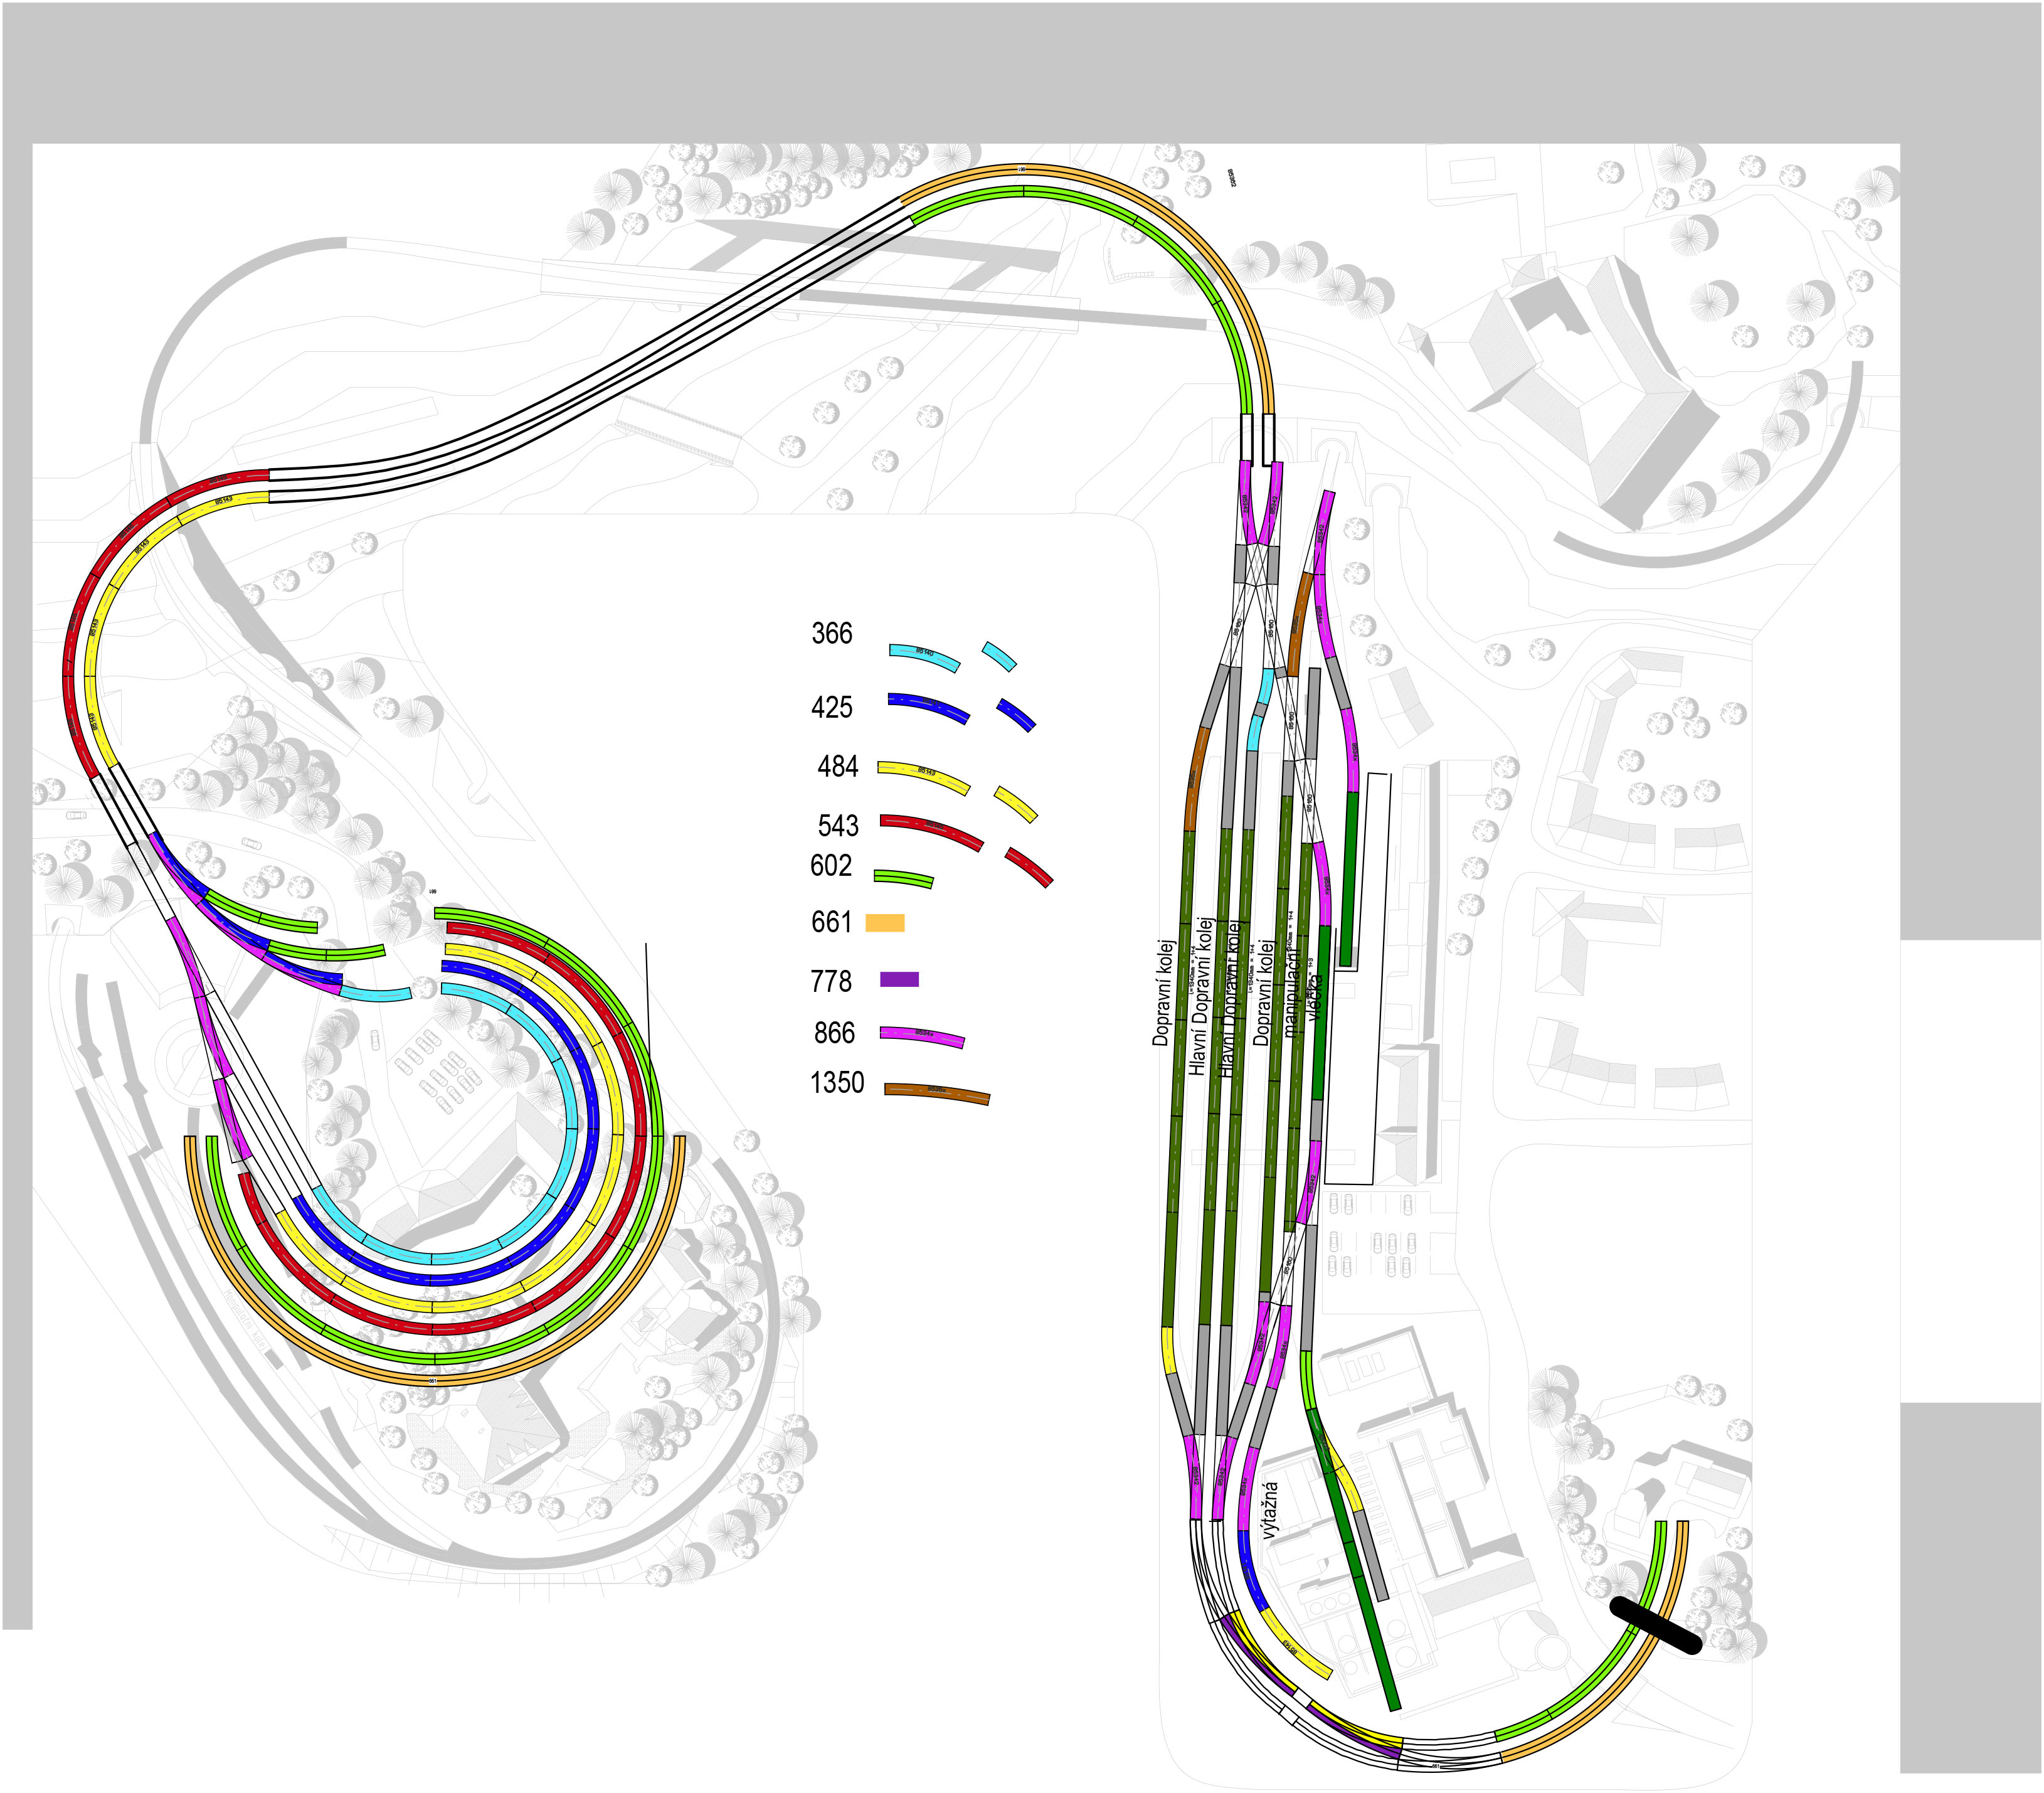Click the short red 543 legend piece
Image resolution: width=2044 pixels, height=1793 pixels.
coord(1029,866)
